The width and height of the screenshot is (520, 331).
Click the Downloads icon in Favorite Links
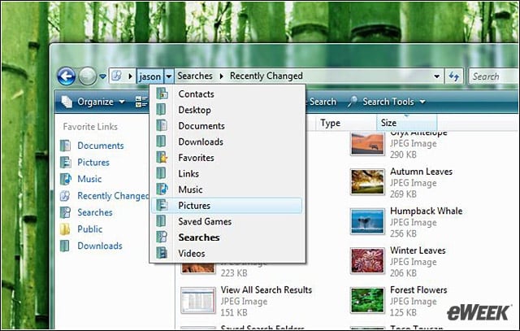(x=65, y=246)
